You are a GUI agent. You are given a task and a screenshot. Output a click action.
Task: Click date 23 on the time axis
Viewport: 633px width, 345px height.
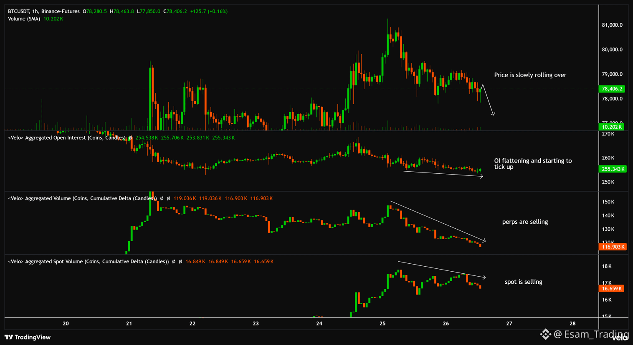[256, 323]
